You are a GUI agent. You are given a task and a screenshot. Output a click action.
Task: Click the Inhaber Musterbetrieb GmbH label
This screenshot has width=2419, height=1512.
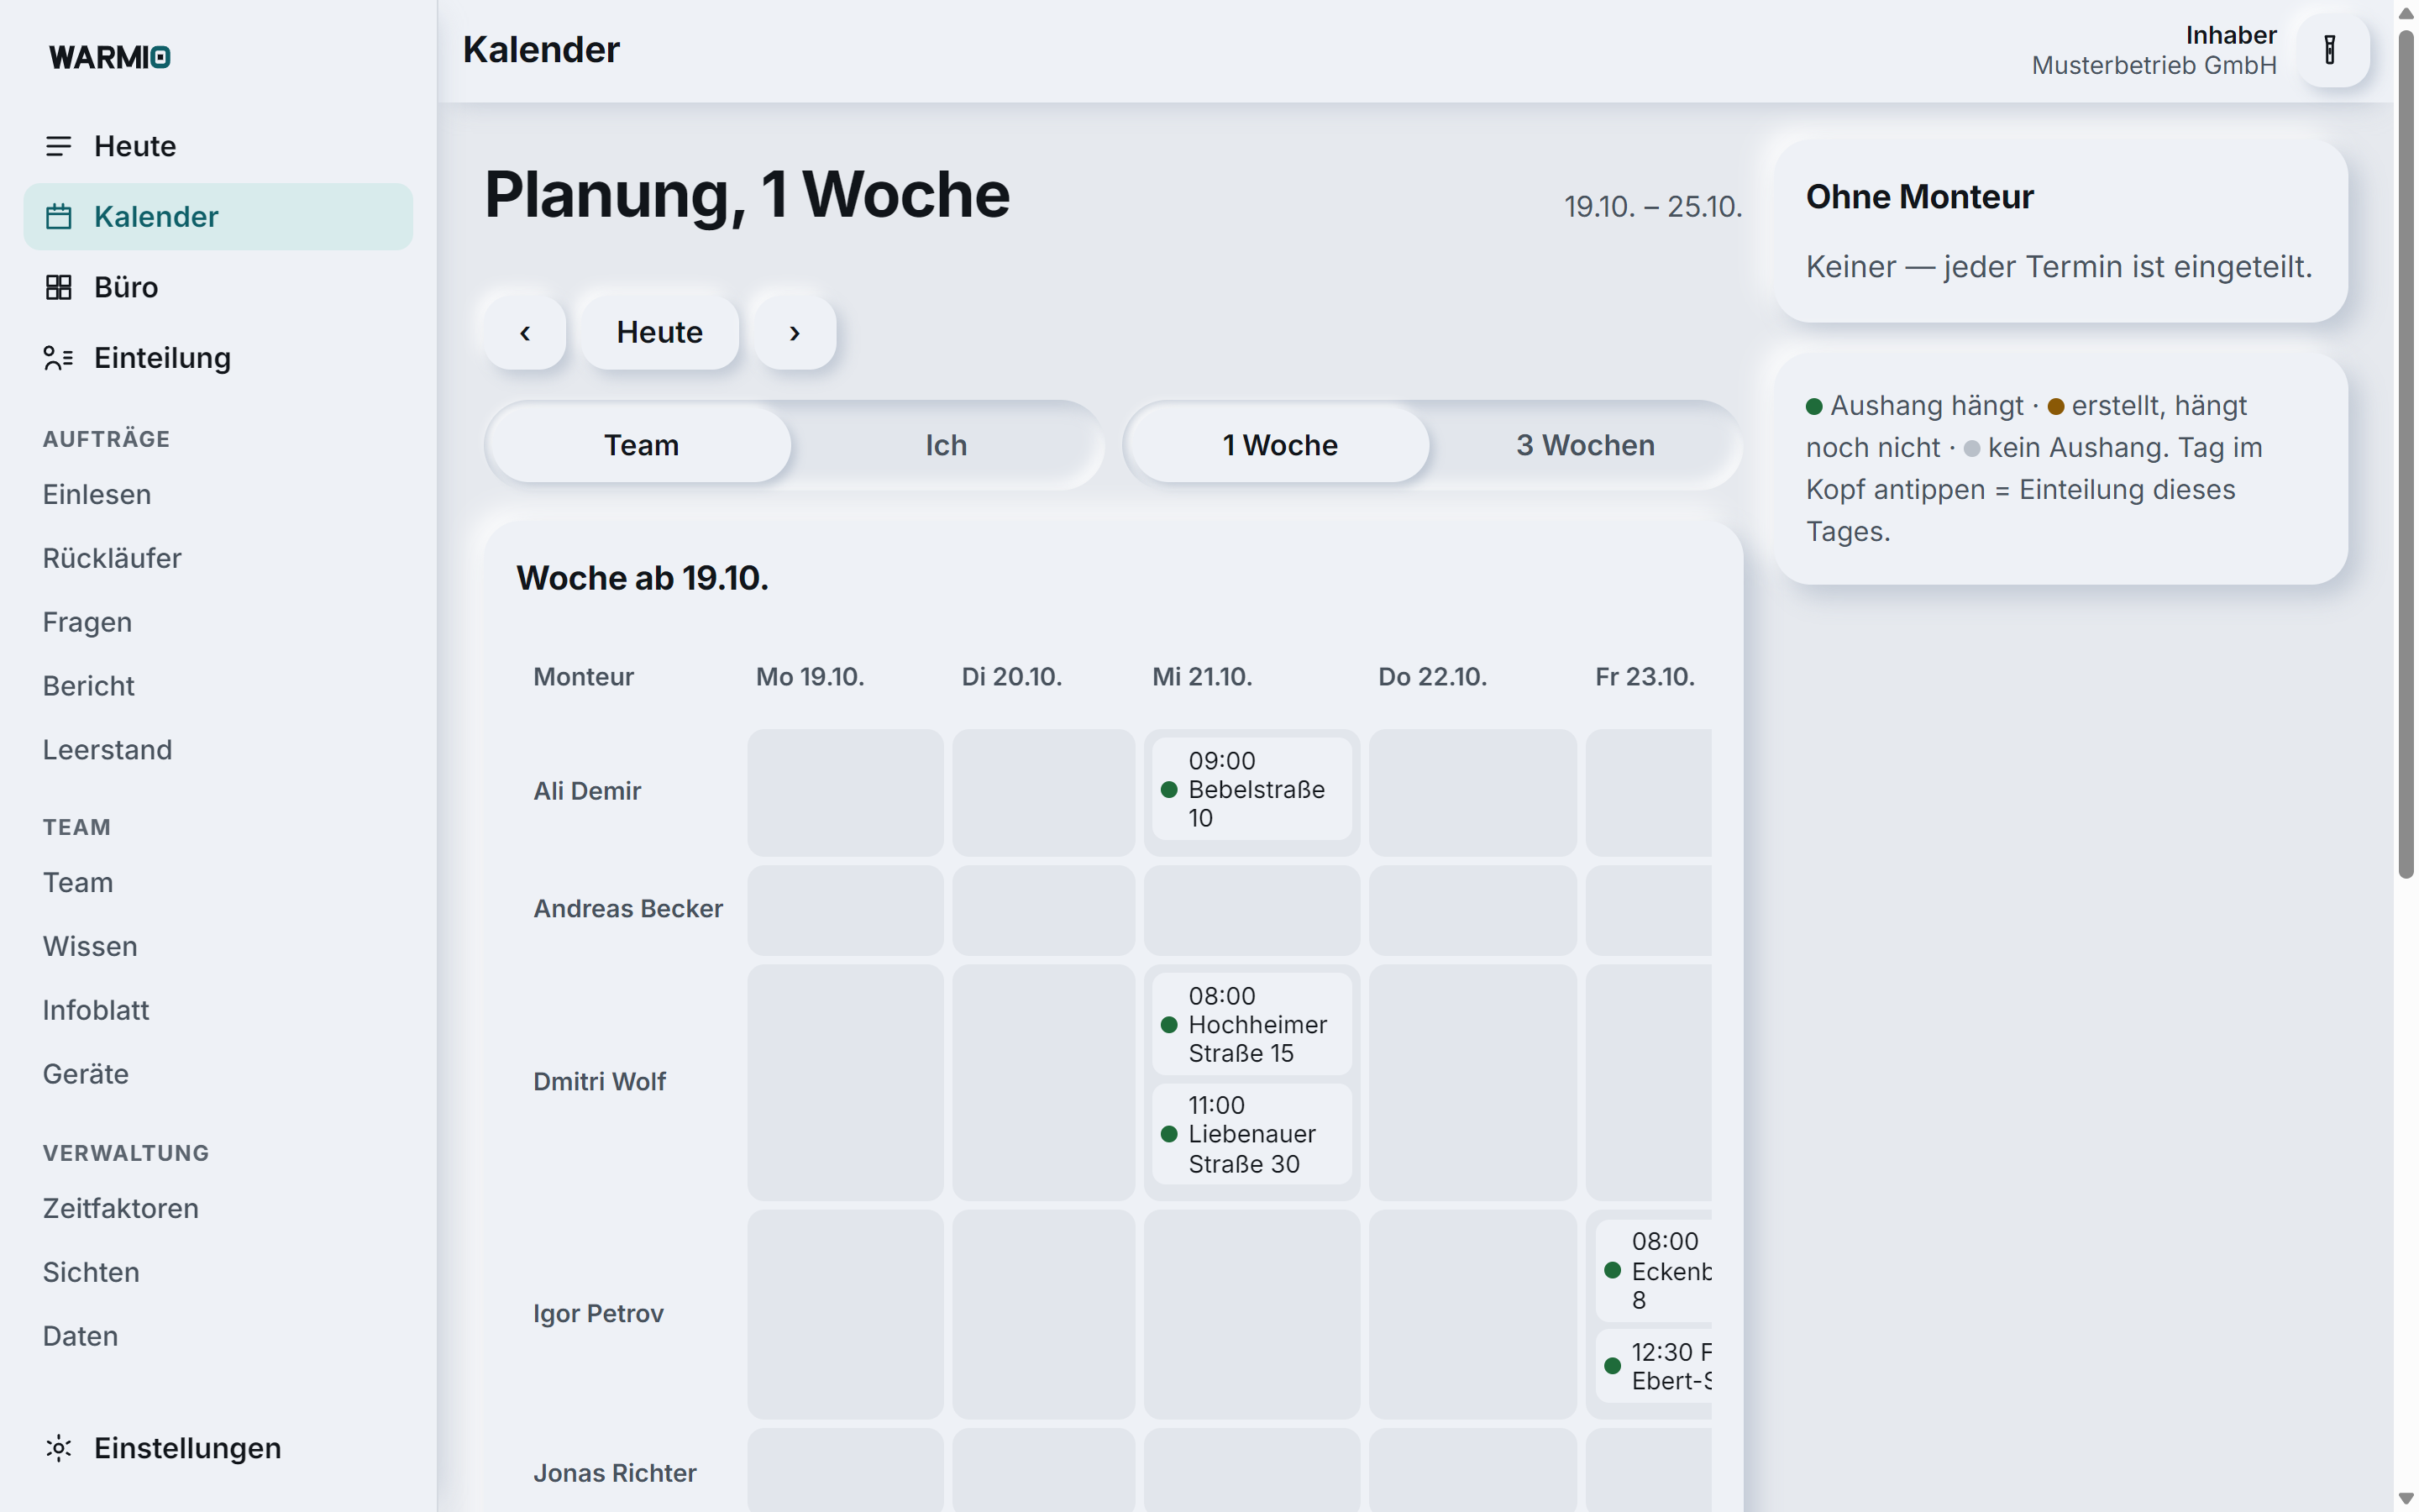2154,50
